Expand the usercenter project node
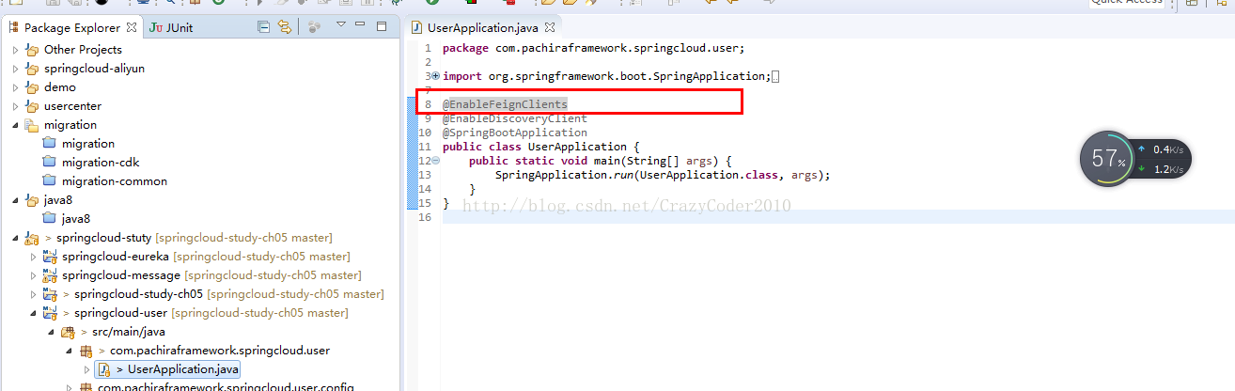Viewport: 1235px width, 391px height. [16, 105]
